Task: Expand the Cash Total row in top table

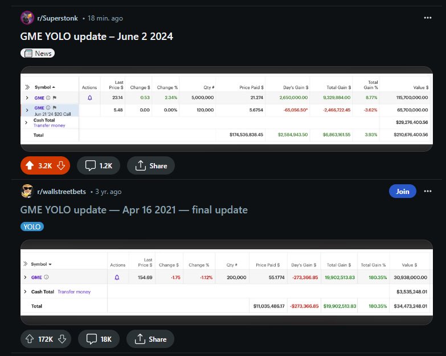Action: [x=26, y=123]
